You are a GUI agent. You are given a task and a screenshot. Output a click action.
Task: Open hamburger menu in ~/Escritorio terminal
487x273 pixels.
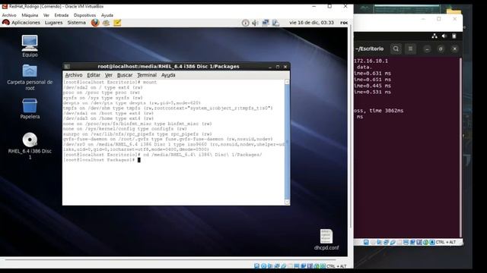coord(411,49)
